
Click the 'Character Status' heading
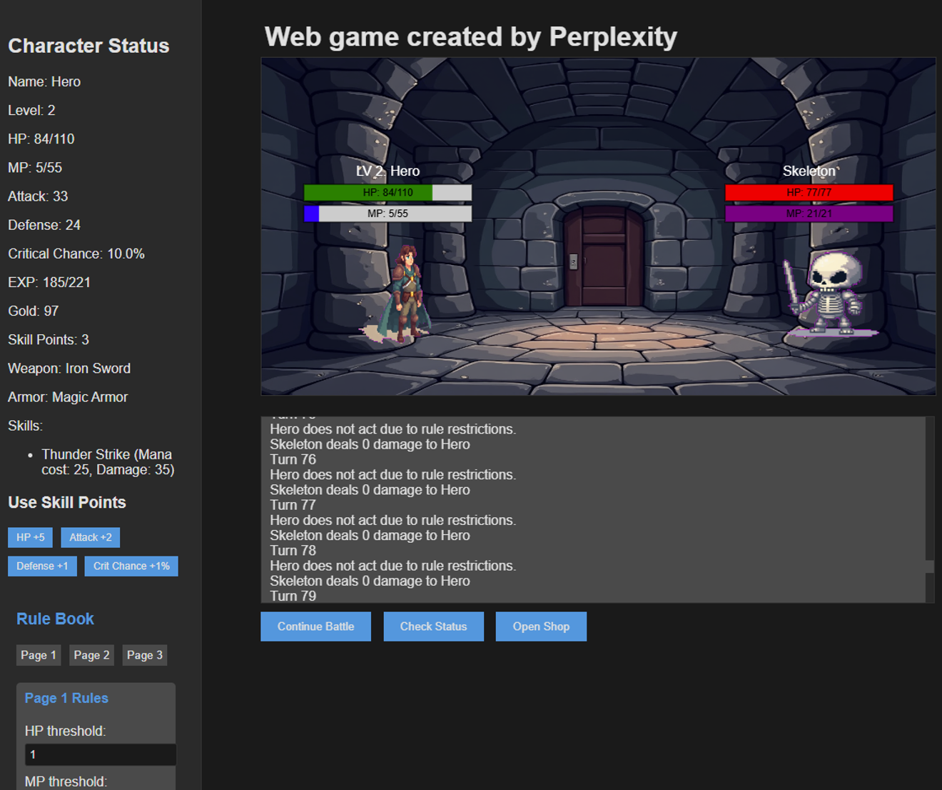pyautogui.click(x=88, y=46)
